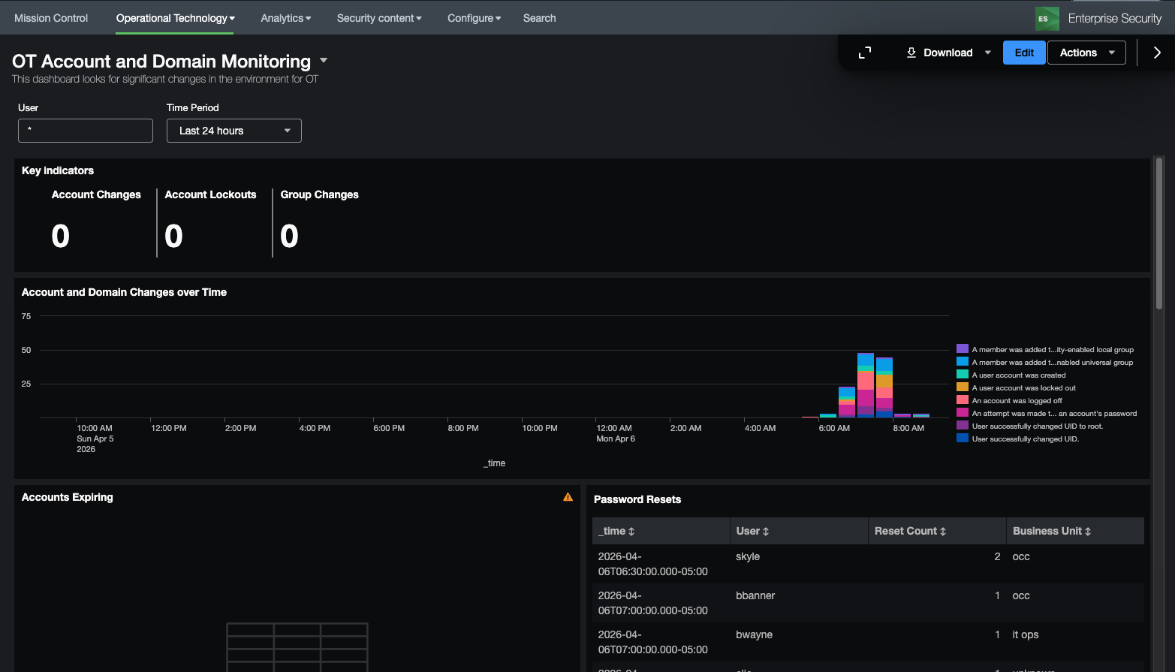Open the Time Period dropdown
Viewport: 1175px width, 672px height.
(x=234, y=131)
